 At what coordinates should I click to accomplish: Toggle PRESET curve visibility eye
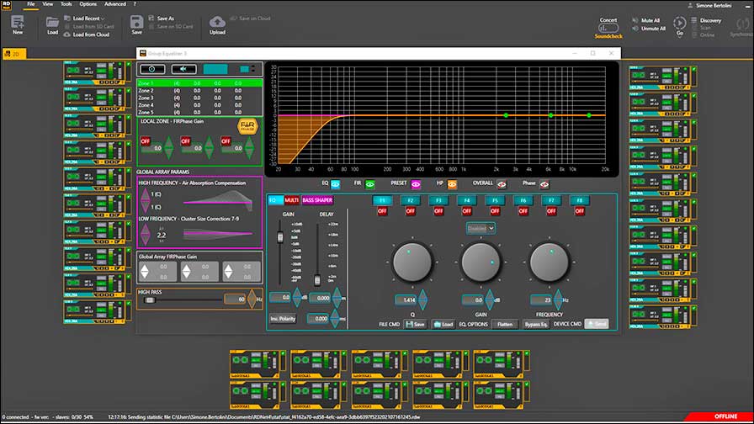416,184
